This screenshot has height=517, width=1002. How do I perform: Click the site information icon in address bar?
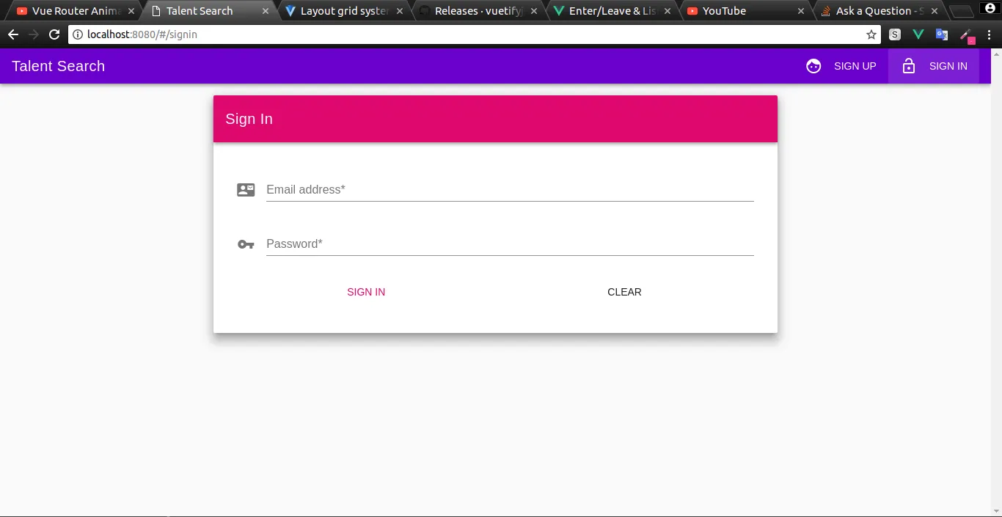coord(78,34)
